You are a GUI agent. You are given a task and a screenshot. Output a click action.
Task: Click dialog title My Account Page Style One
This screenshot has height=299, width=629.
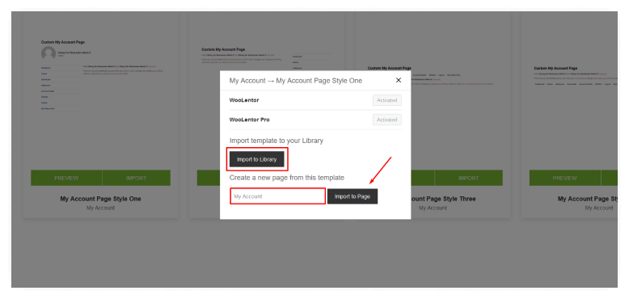296,81
